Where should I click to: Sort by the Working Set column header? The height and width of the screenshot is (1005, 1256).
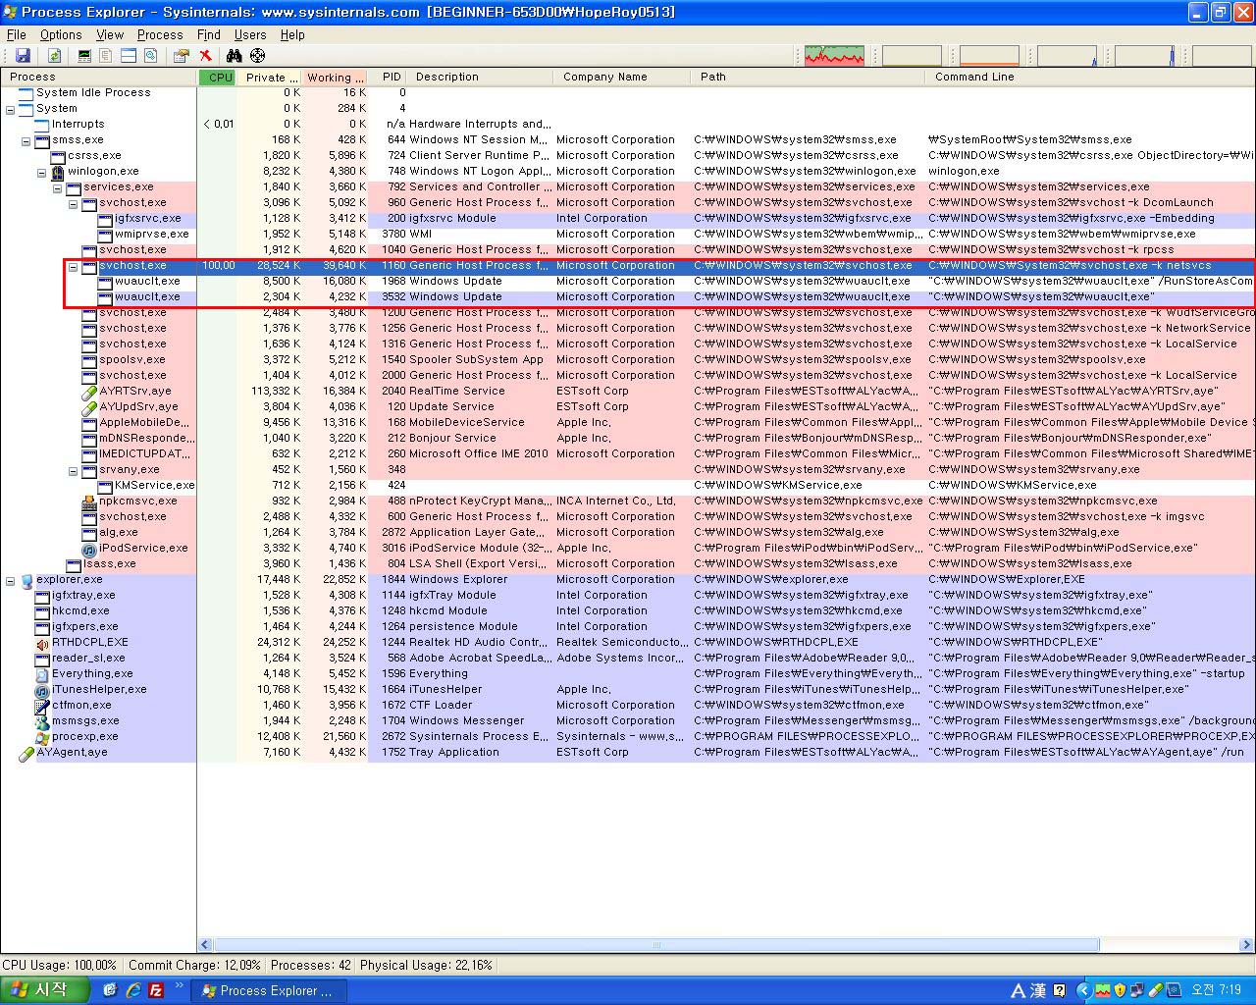pyautogui.click(x=335, y=77)
